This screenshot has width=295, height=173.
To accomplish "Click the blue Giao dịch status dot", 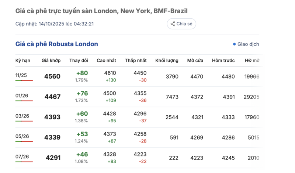I will [234, 44].
